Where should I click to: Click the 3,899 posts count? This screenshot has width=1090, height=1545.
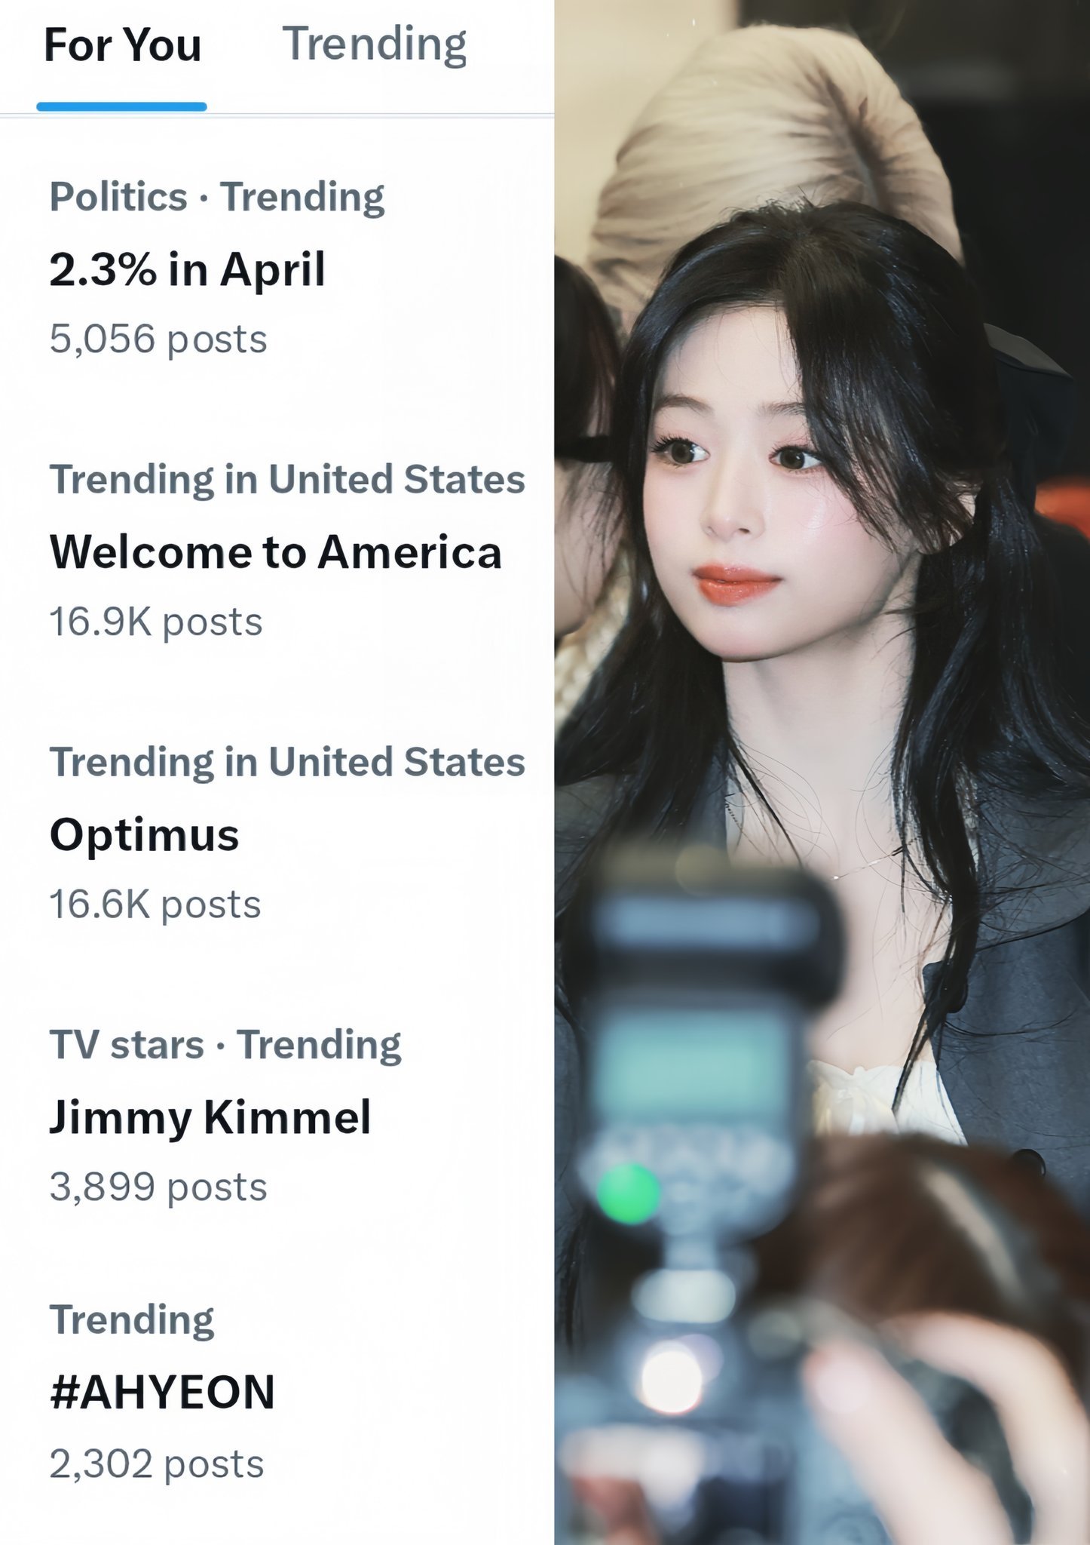(x=158, y=1187)
